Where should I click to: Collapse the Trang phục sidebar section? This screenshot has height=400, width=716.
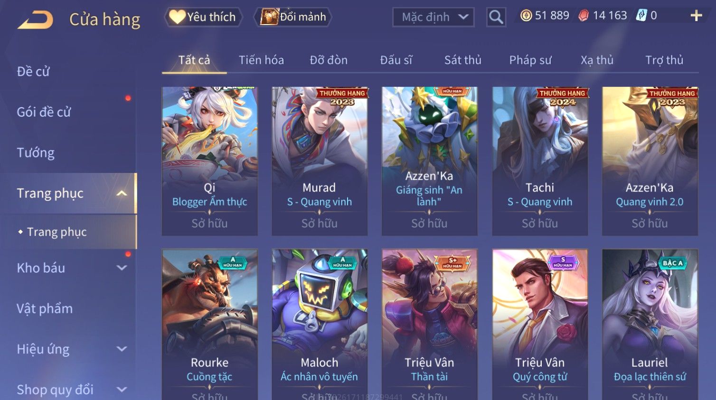pos(122,193)
